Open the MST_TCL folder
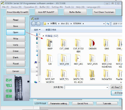Image resolution: width=125 pixels, height=110 pixels. 64,75
